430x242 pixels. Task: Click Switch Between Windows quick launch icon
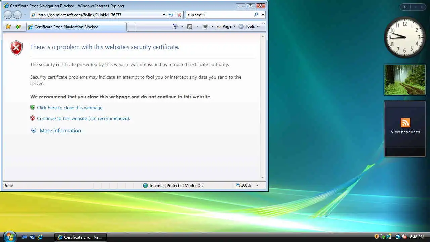[32, 237]
